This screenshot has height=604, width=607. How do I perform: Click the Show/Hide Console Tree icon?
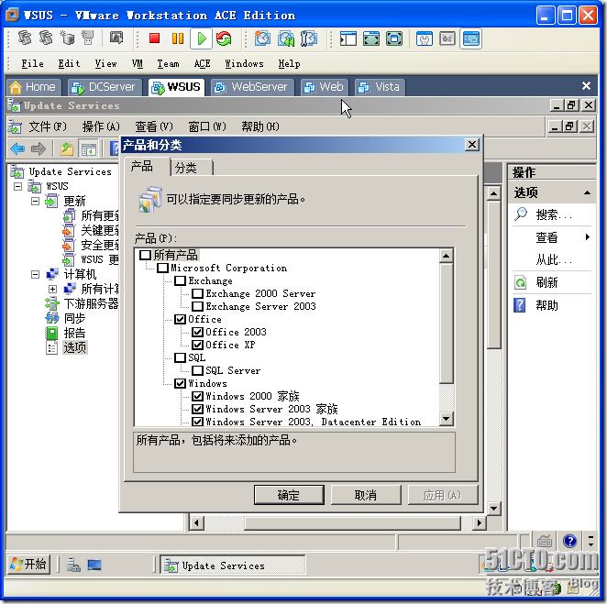click(x=88, y=148)
